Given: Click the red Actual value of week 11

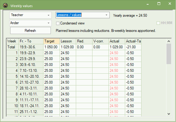Looking at the screenshot, I should click(117, 111).
